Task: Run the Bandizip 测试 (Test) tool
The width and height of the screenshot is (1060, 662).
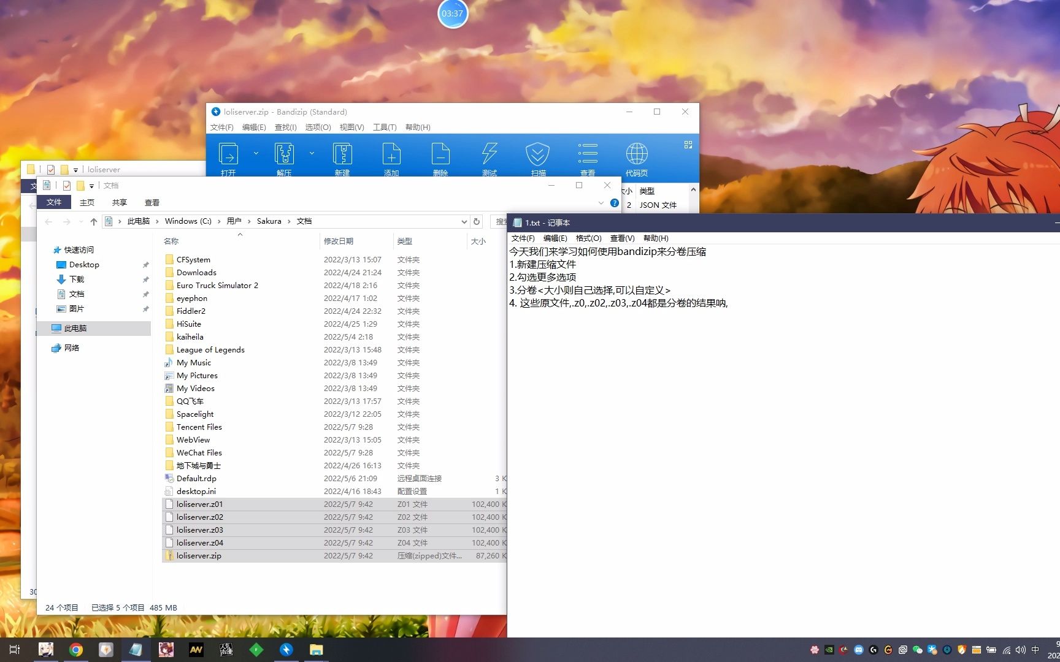Action: [490, 154]
